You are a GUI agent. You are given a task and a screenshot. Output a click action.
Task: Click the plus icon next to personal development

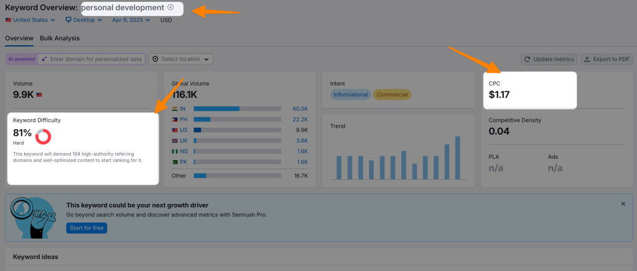[x=170, y=7]
